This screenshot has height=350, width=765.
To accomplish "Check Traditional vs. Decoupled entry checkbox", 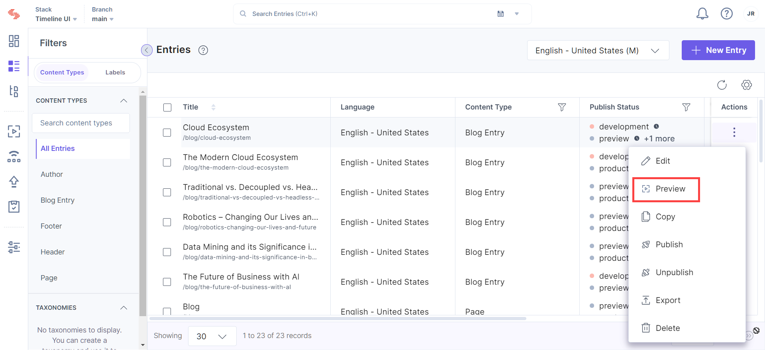I will click(x=167, y=192).
